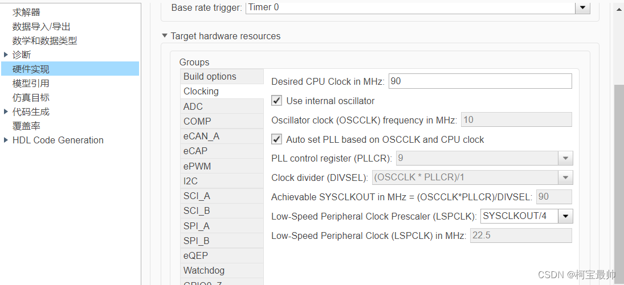Select 模型引用 in the sidebar
The height and width of the screenshot is (285, 624).
click(x=31, y=83)
